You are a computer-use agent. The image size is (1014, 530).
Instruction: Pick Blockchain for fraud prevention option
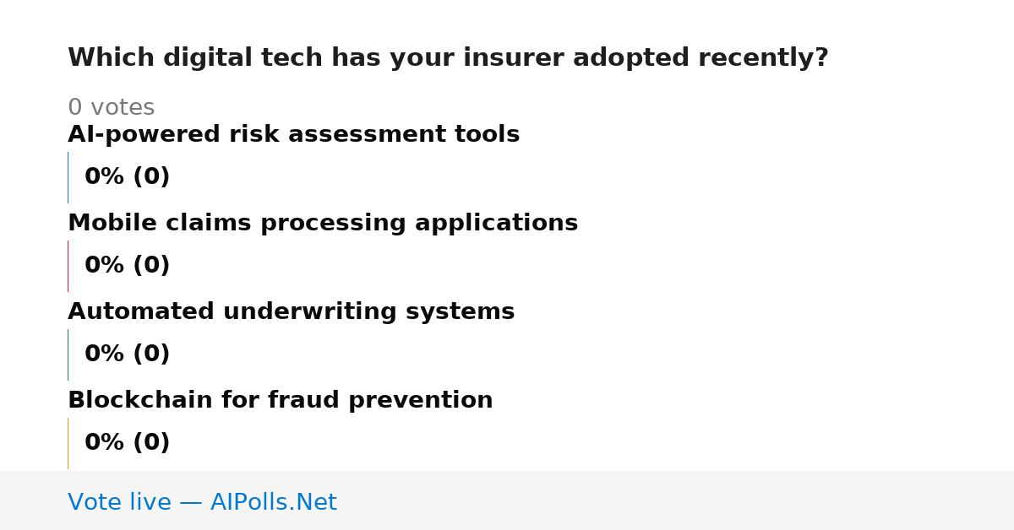[x=280, y=401]
